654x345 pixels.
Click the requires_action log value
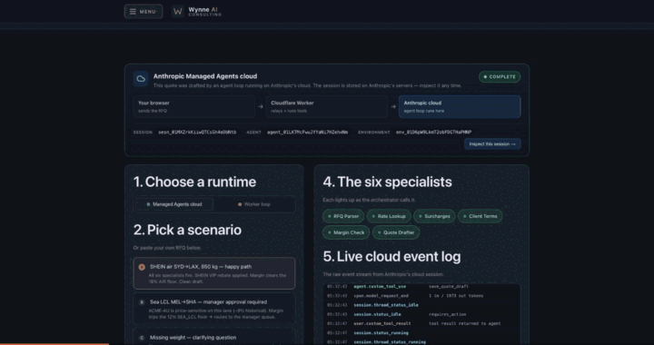[447, 314]
